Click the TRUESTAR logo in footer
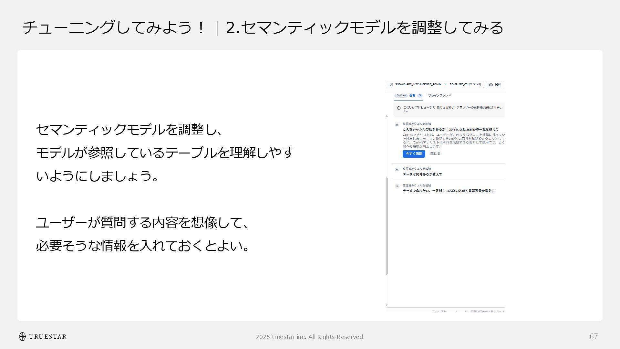The image size is (620, 349). pos(43,336)
